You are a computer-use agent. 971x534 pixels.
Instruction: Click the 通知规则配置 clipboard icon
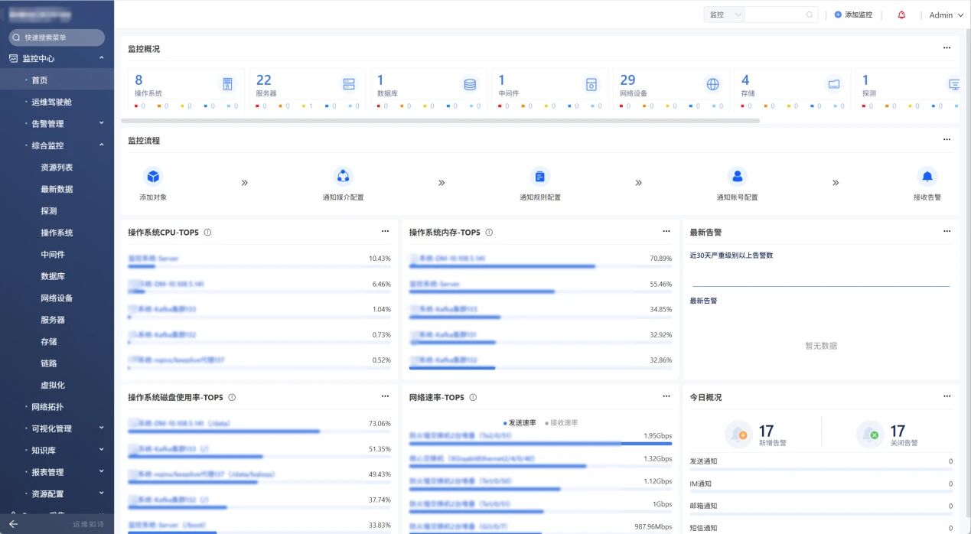tap(539, 177)
